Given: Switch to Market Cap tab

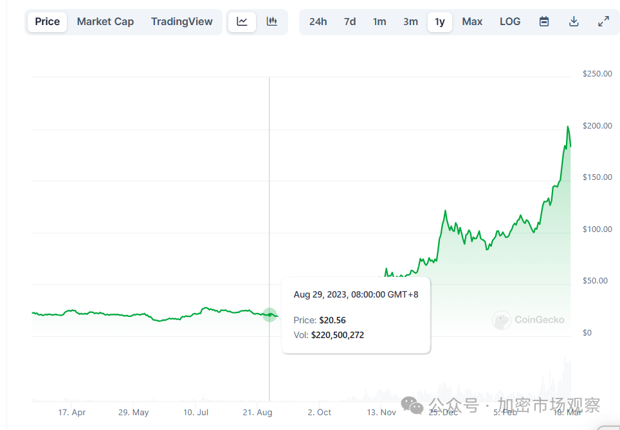Looking at the screenshot, I should [105, 21].
